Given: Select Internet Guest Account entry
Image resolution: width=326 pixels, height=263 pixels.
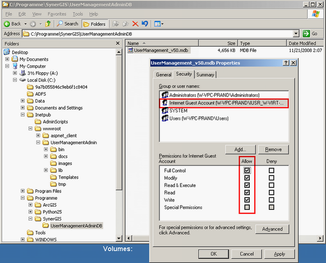Looking at the screenshot, I should [224, 103].
